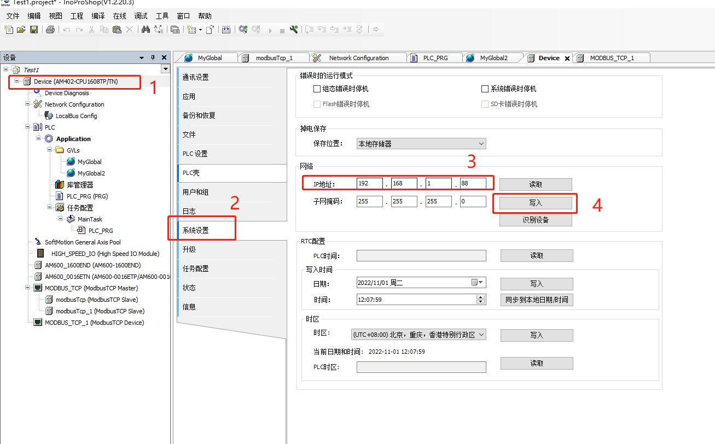Click 写入 button next to 子网掩码

(536, 203)
